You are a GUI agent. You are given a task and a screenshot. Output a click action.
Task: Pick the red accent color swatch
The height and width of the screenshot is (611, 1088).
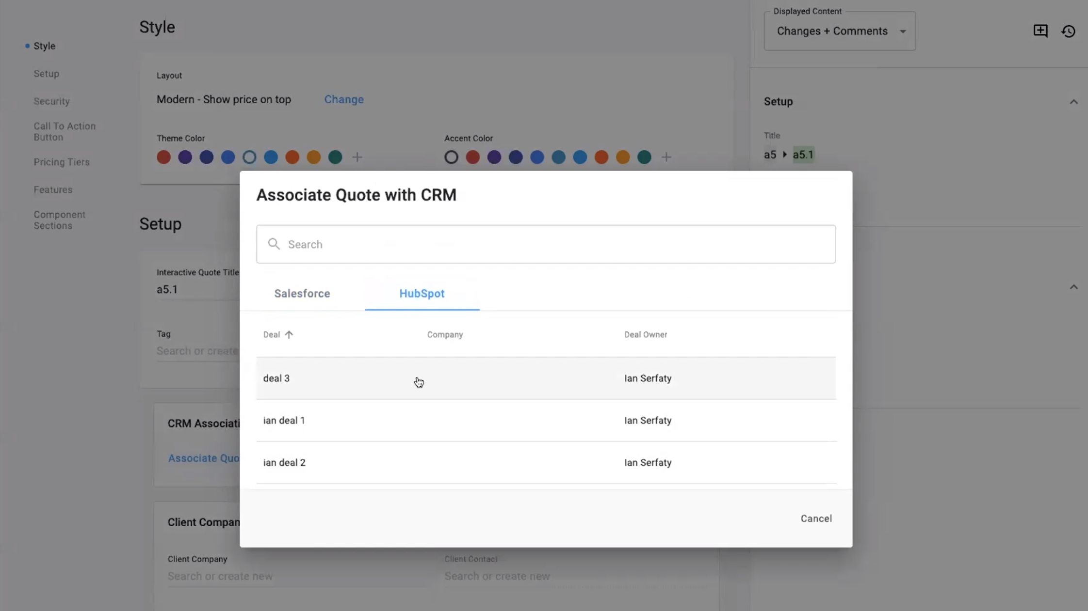(x=472, y=157)
